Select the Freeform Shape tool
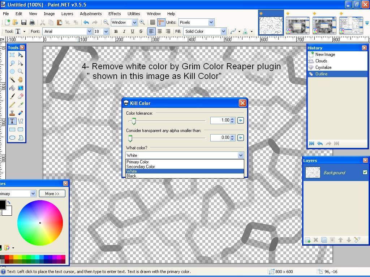 21,137
